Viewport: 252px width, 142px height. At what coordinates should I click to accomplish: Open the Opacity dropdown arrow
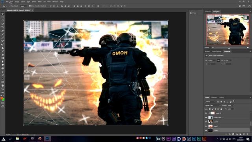click(233, 105)
